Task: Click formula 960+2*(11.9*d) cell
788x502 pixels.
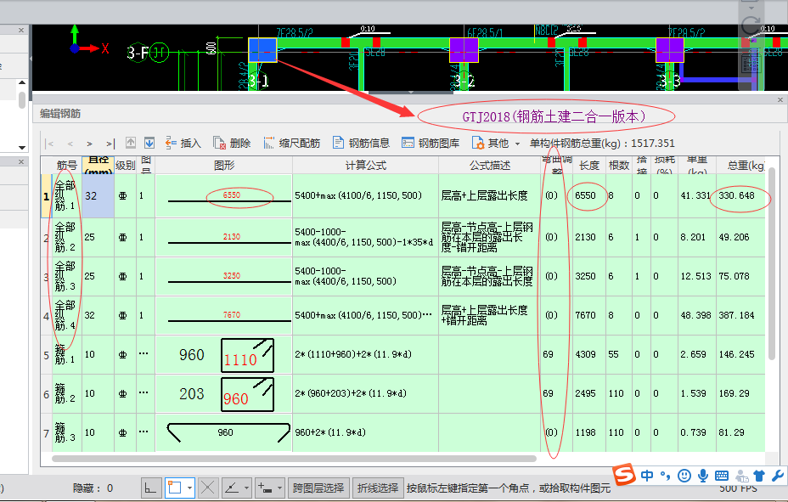Action: coord(365,432)
